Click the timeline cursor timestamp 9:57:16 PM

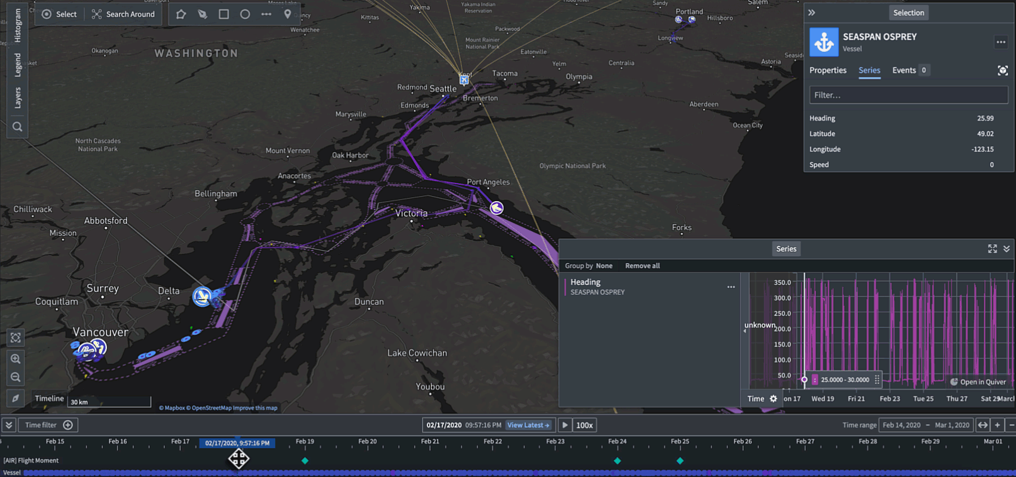(237, 443)
